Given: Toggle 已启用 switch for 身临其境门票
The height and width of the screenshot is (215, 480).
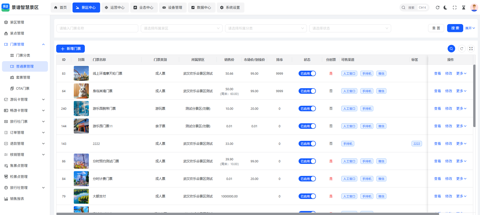Looking at the screenshot, I should pos(307,91).
